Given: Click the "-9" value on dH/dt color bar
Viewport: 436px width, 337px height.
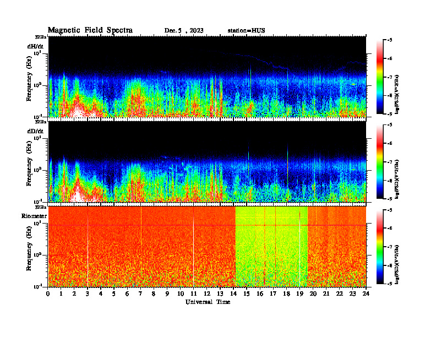Looking at the screenshot, I should click(390, 114).
